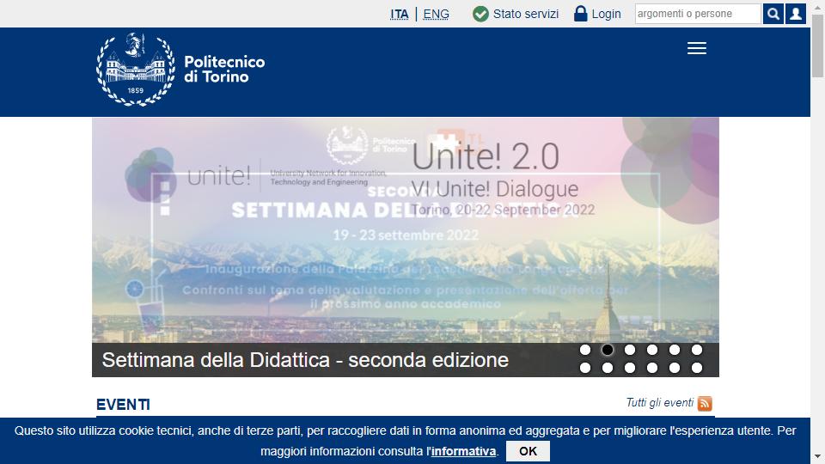Click the Login padlock icon
The image size is (825, 464).
click(580, 14)
